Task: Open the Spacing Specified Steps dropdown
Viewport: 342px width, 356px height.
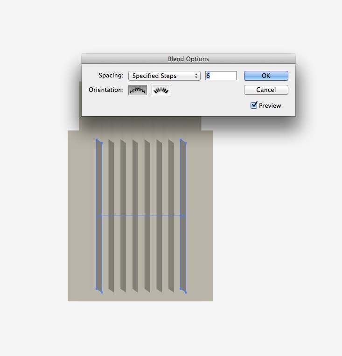Action: (x=164, y=76)
